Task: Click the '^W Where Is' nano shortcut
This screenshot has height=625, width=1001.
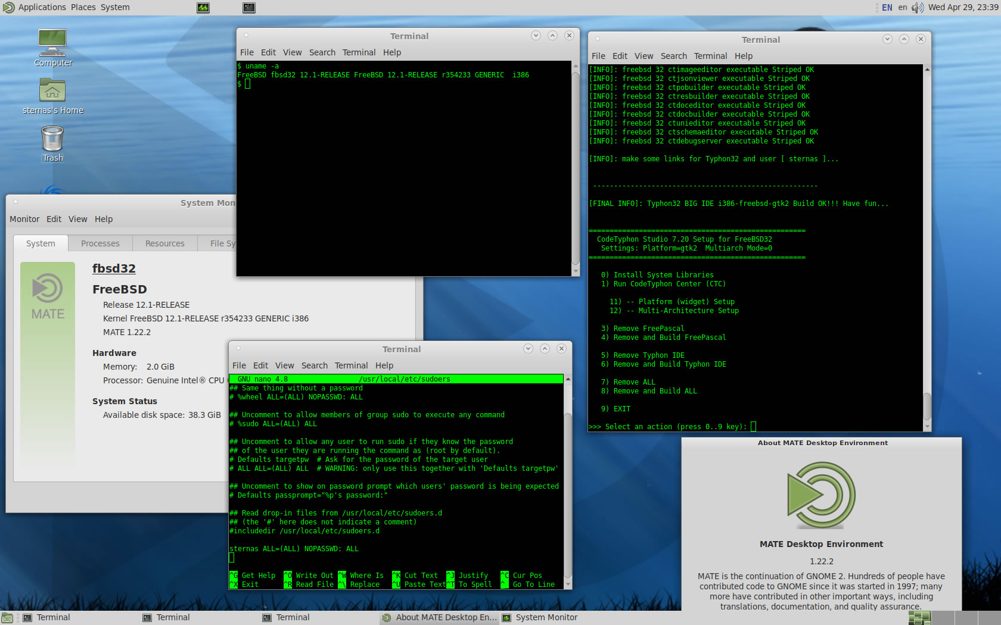Action: click(361, 576)
